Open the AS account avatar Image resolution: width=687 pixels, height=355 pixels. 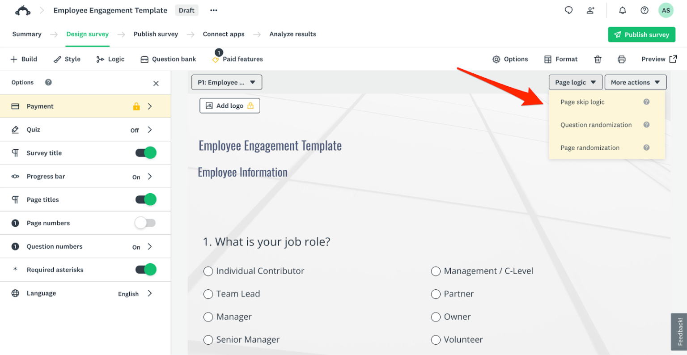[x=666, y=10]
